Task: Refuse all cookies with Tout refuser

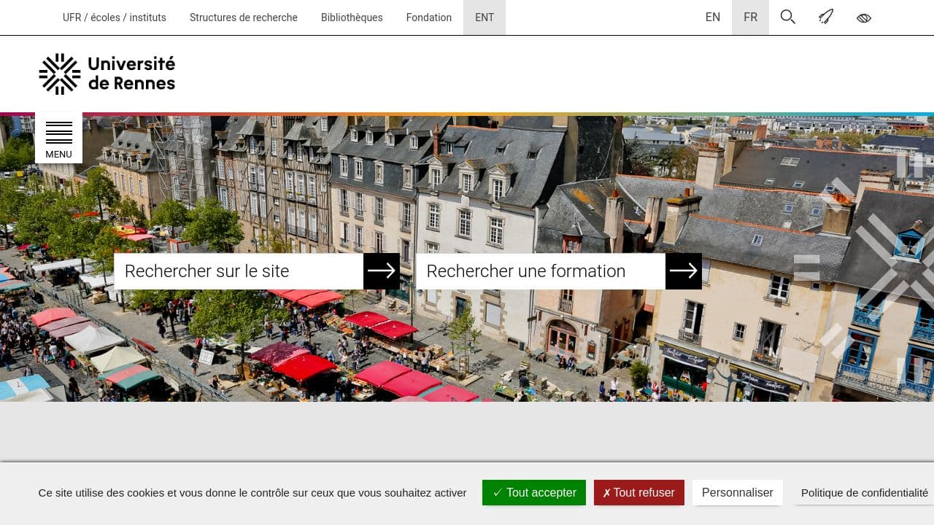Action: [638, 492]
